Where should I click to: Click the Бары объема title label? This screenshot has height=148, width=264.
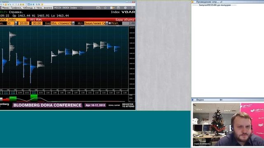[125, 20]
